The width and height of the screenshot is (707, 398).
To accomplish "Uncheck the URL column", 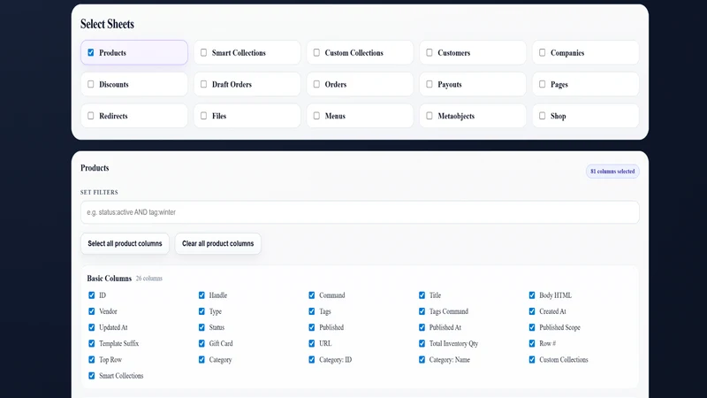I will (x=312, y=343).
